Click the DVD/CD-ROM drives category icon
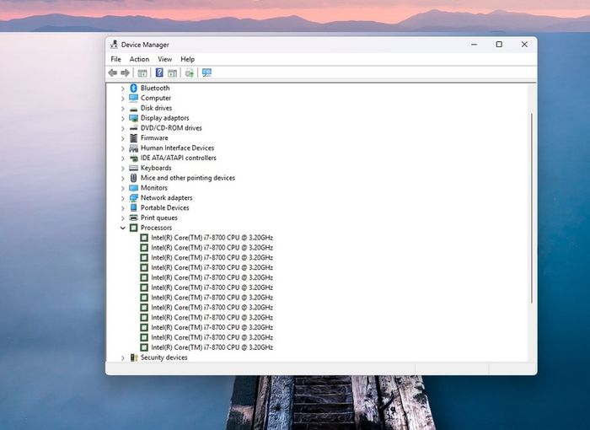 133,128
